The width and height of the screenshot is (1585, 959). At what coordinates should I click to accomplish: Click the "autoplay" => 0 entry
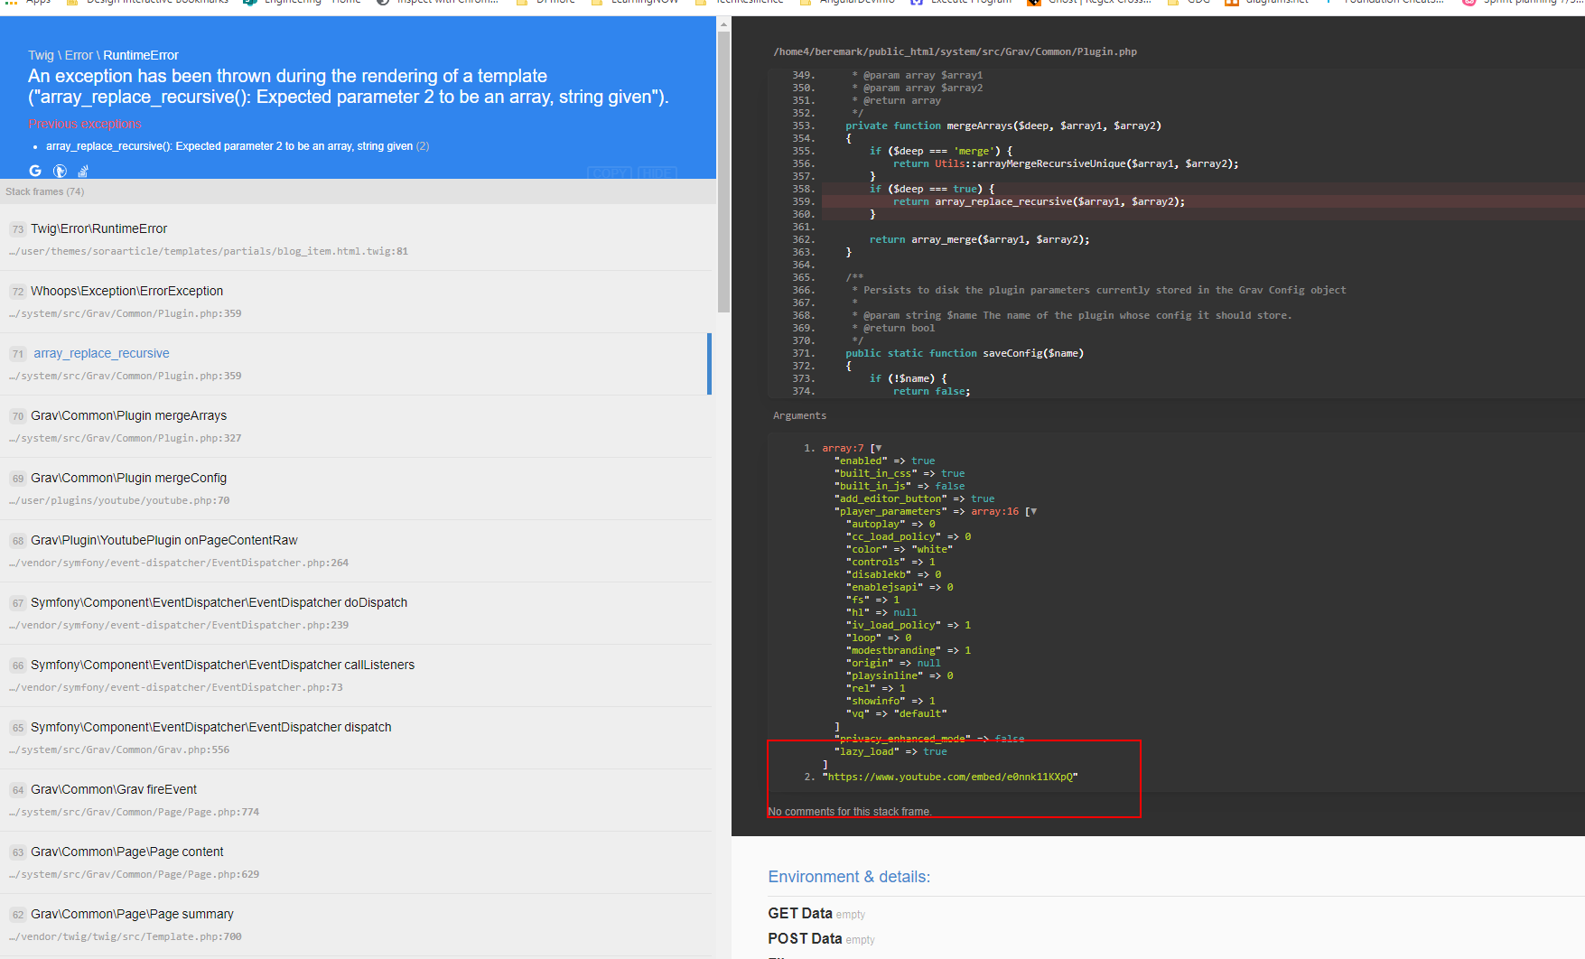coord(890,524)
